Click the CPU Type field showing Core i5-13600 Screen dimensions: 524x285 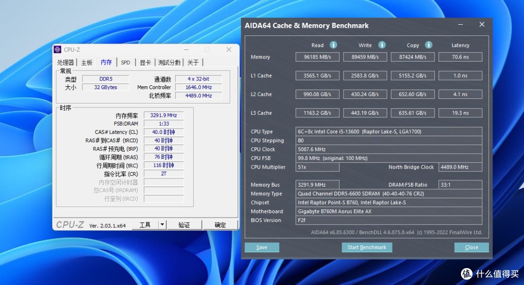(389, 131)
